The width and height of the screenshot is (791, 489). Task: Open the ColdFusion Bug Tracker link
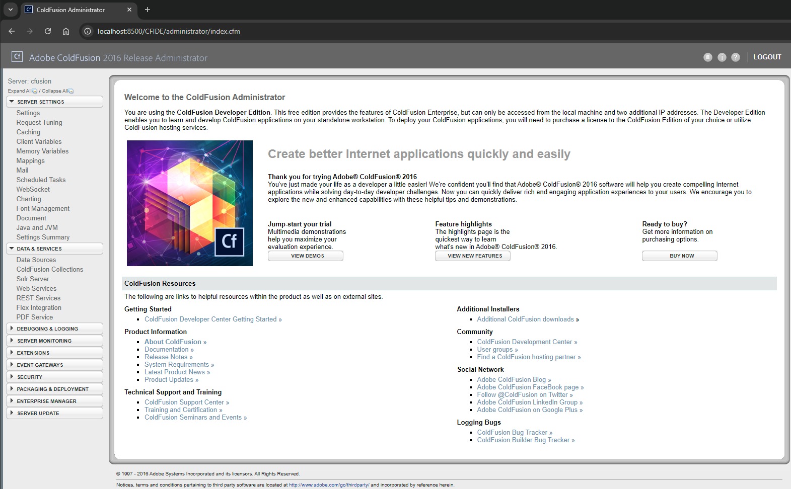pos(512,432)
